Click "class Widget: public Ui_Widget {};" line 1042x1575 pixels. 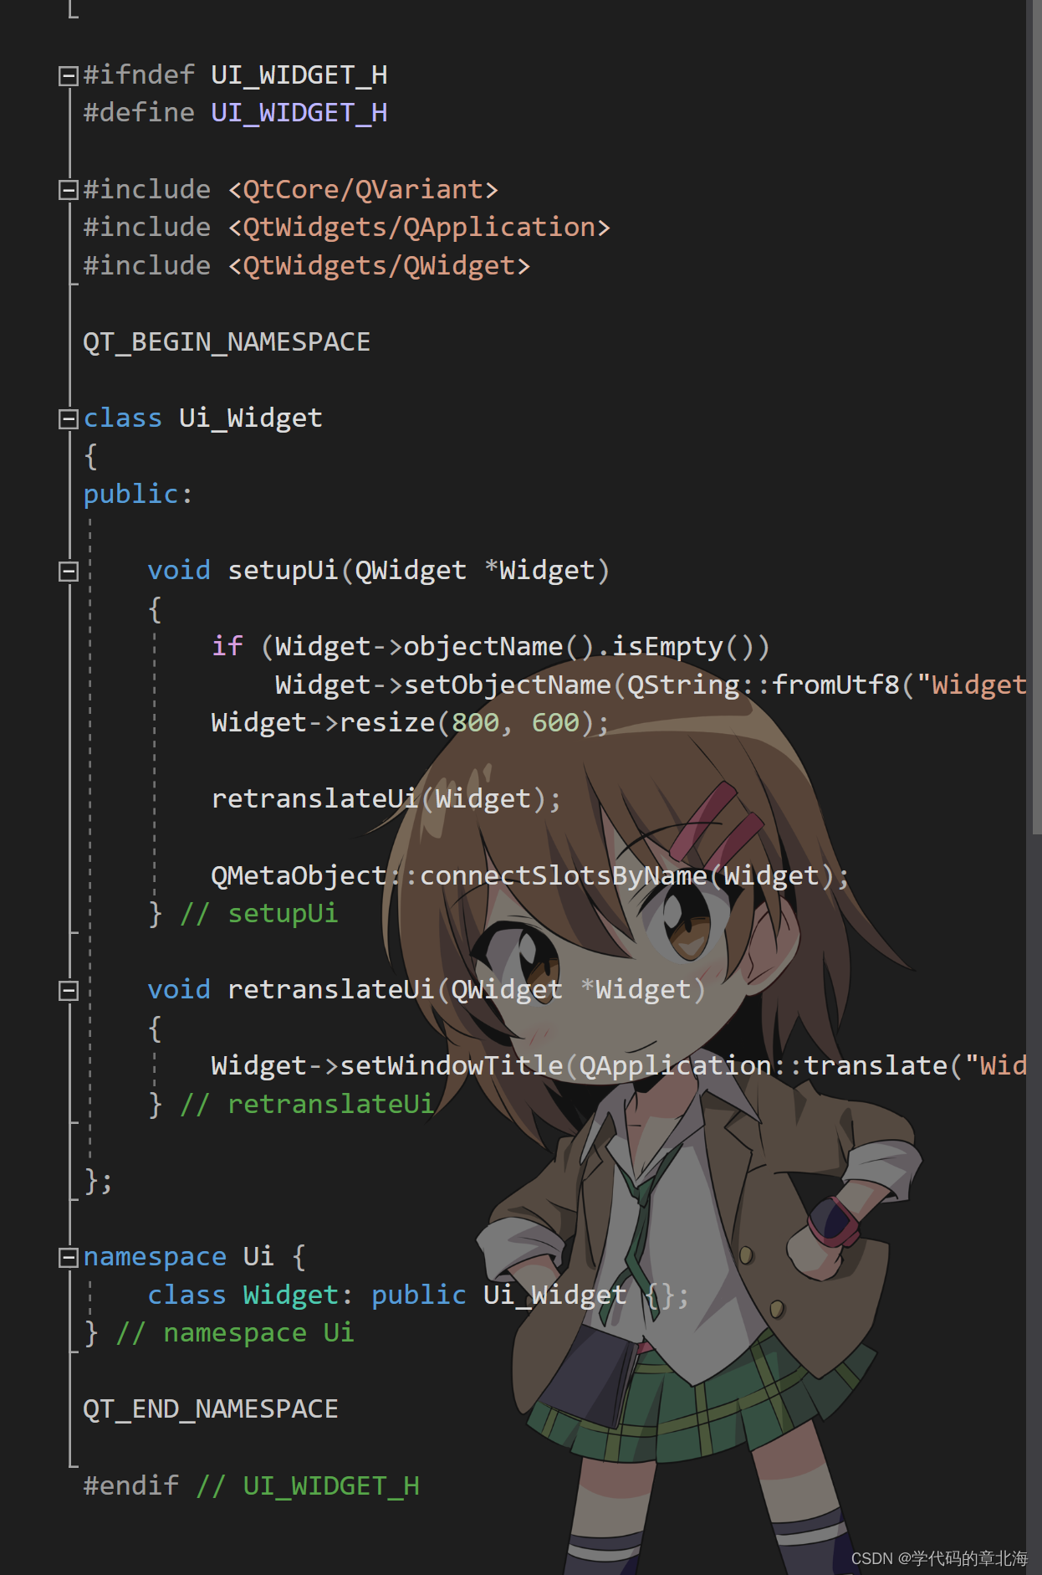point(418,1295)
